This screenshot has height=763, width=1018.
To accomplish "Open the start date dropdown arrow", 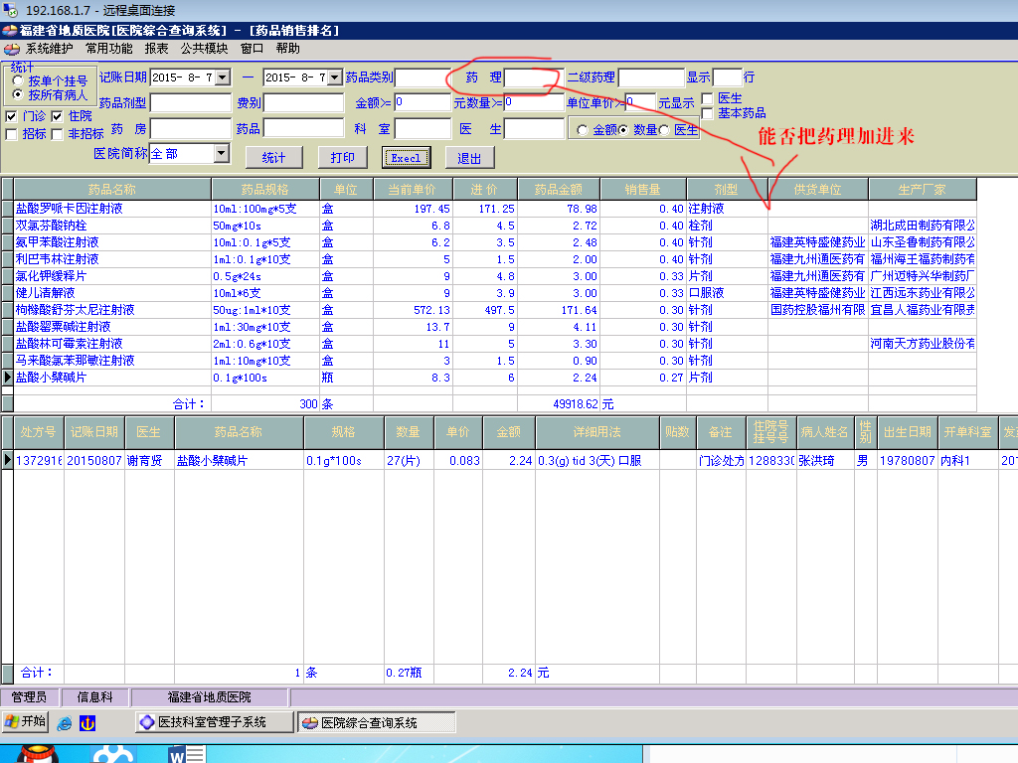I will [x=223, y=77].
